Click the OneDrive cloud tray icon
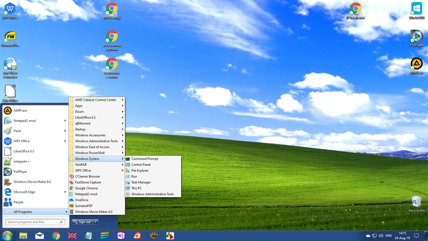 pyautogui.click(x=368, y=236)
